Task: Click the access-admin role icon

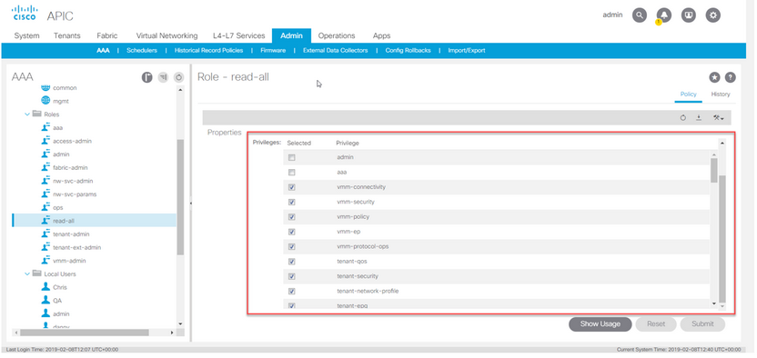Action: coord(45,141)
